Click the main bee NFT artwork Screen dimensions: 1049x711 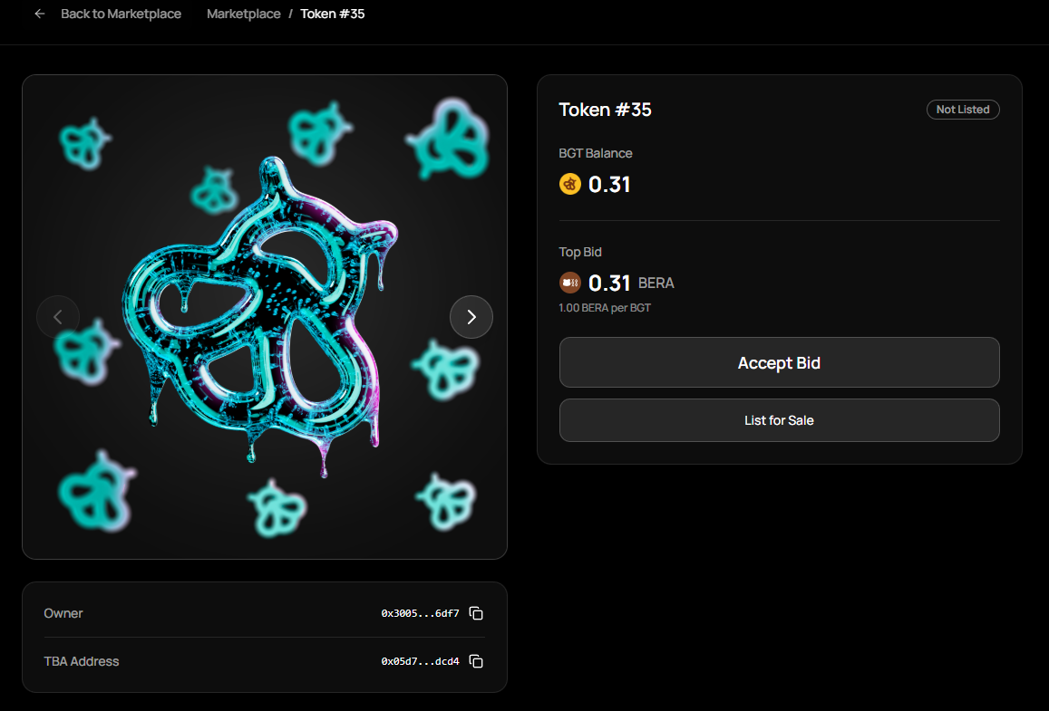click(263, 312)
